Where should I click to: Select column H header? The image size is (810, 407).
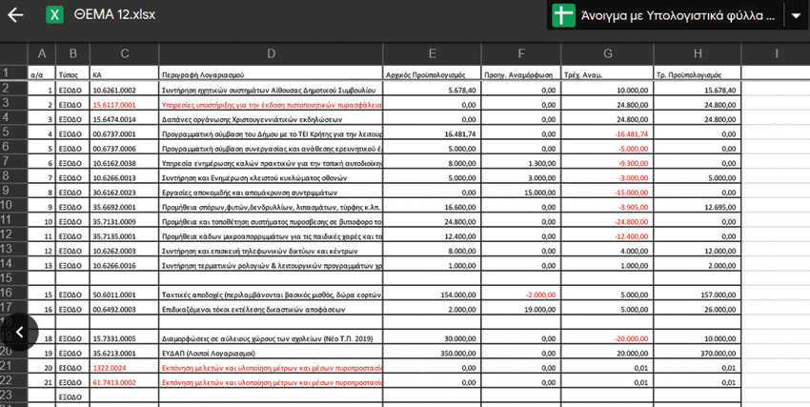pos(697,53)
